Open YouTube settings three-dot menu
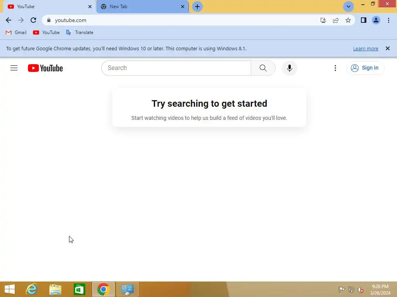397x297 pixels. coord(335,68)
